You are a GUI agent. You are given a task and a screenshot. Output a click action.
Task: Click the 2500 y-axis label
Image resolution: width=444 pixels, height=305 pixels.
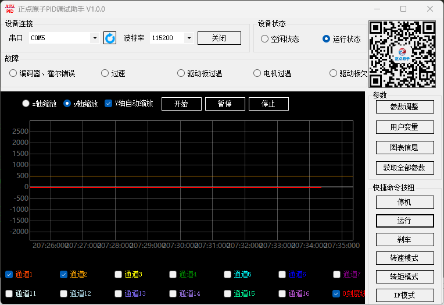click(x=20, y=132)
